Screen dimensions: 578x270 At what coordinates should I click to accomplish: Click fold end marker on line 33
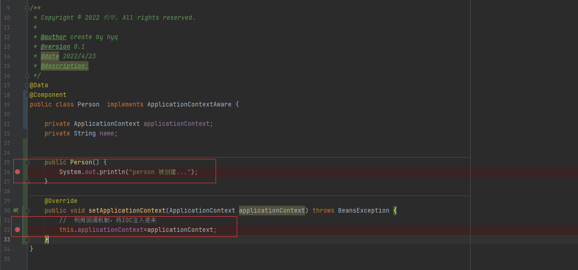click(x=28, y=240)
